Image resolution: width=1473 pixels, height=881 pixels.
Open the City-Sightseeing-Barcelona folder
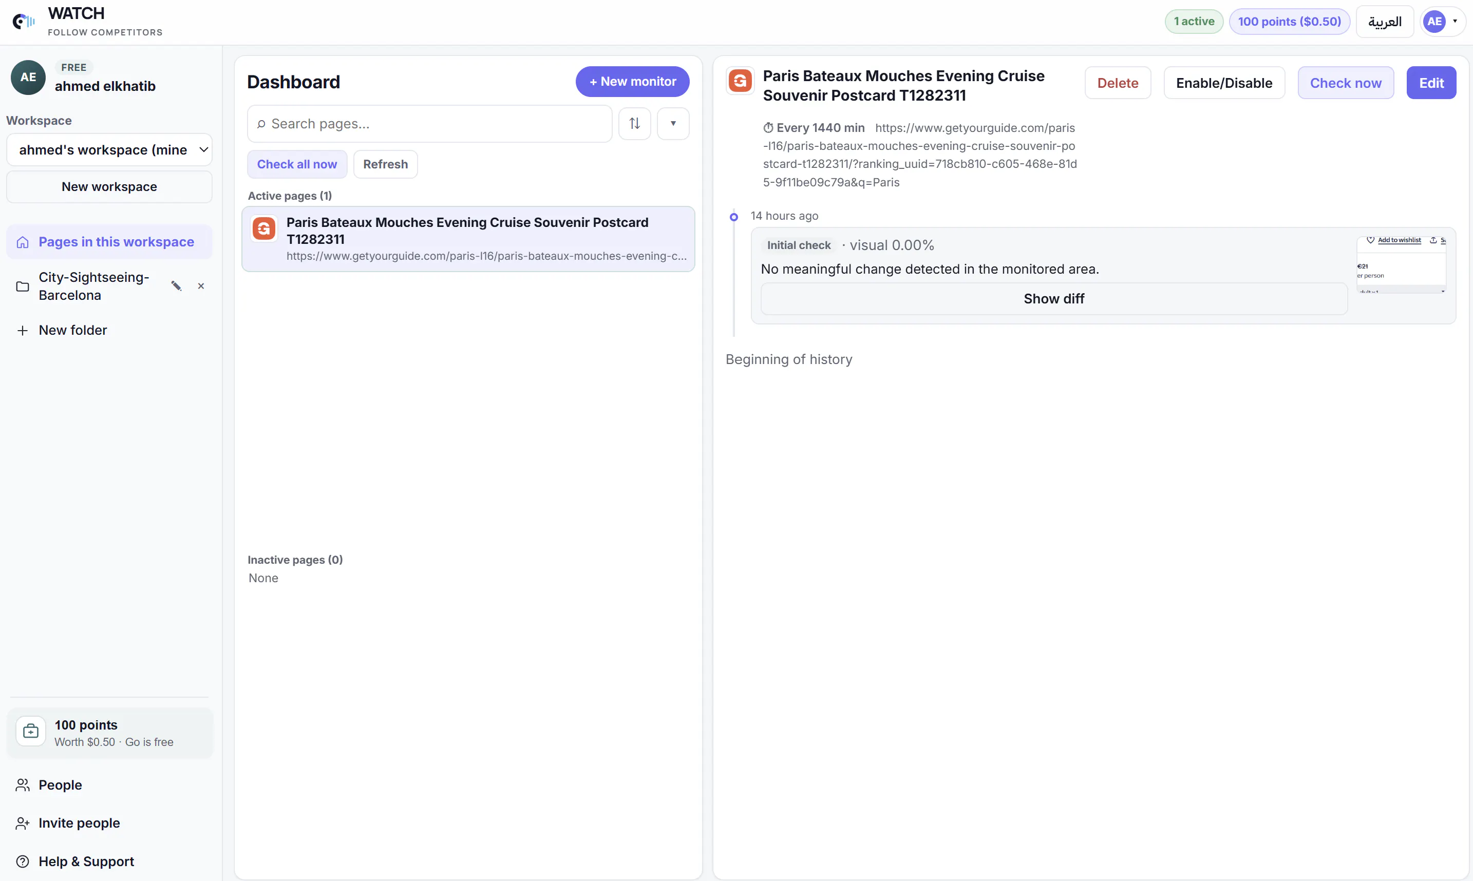coord(94,286)
